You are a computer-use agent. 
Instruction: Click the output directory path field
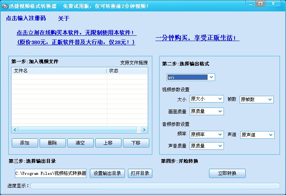(x=51, y=173)
